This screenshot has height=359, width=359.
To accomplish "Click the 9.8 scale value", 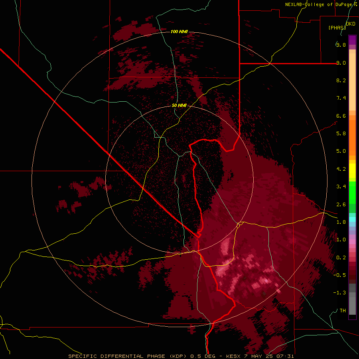I will click(341, 45).
